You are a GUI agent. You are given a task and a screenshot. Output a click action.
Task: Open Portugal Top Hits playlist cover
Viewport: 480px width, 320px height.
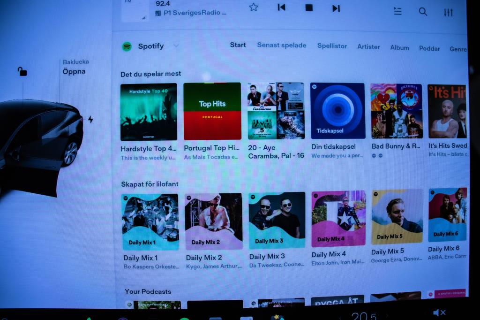tap(212, 111)
